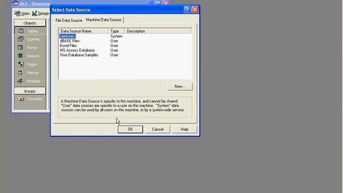Viewport: 343px width, 193px height.
Task: Sort by Type column header
Action: [116, 31]
